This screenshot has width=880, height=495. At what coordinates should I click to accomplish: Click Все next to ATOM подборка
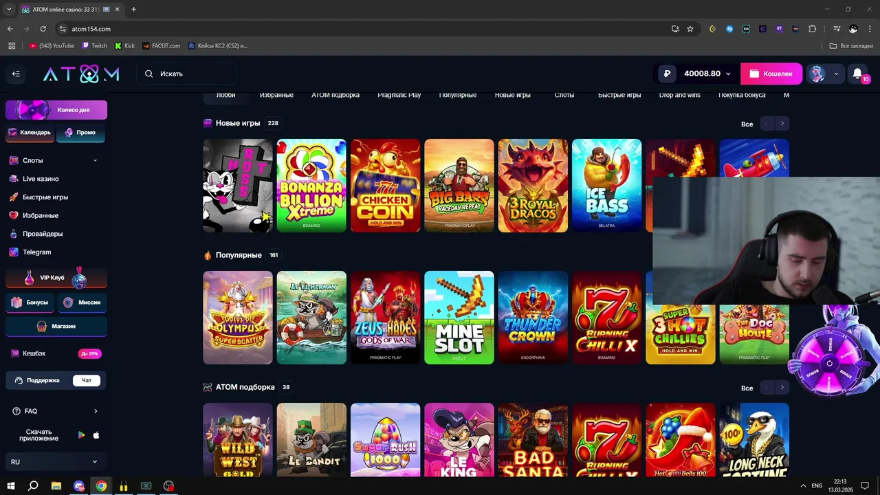click(x=747, y=388)
